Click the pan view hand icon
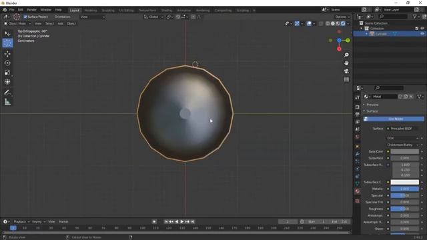The image size is (427, 240). click(x=346, y=63)
